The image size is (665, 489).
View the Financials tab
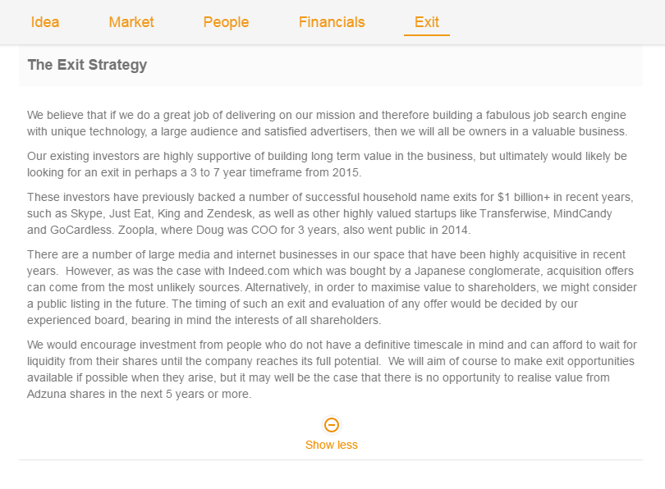pos(332,22)
